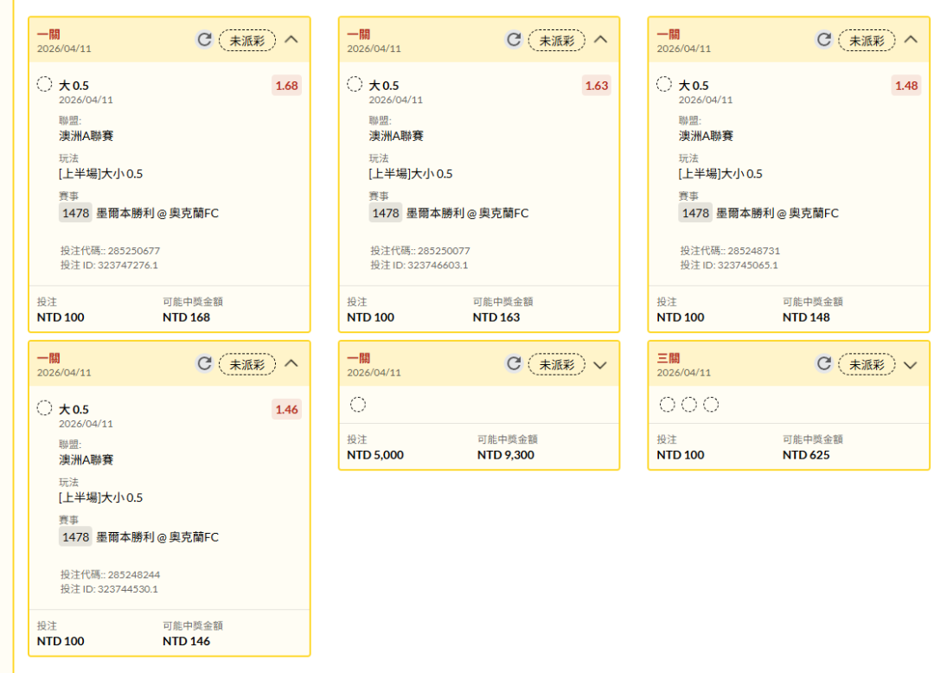Expand the 三關 bet card details
Screen dimensions: 934x673
point(910,364)
